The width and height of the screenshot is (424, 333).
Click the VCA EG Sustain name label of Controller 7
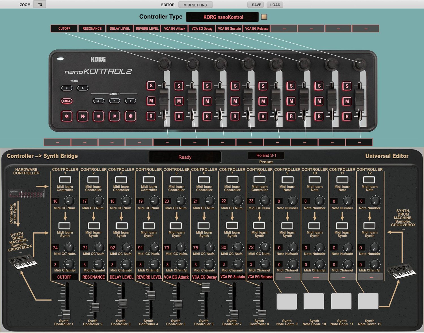[232, 277]
